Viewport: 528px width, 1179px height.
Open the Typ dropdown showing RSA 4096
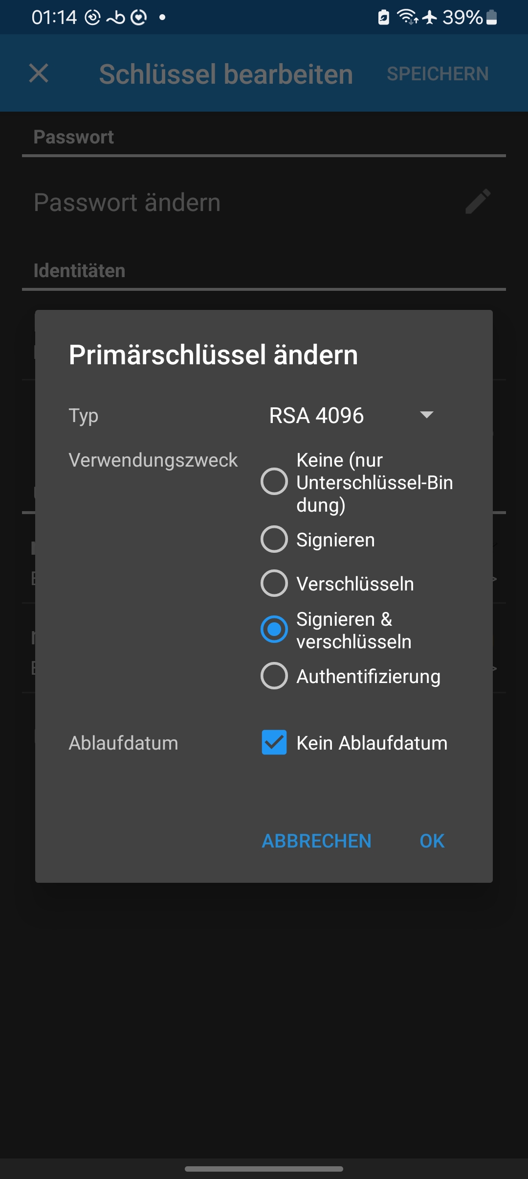click(x=316, y=415)
